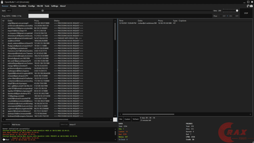
Task: Select the DEF proxy mode radio button
Action: coord(221,16)
